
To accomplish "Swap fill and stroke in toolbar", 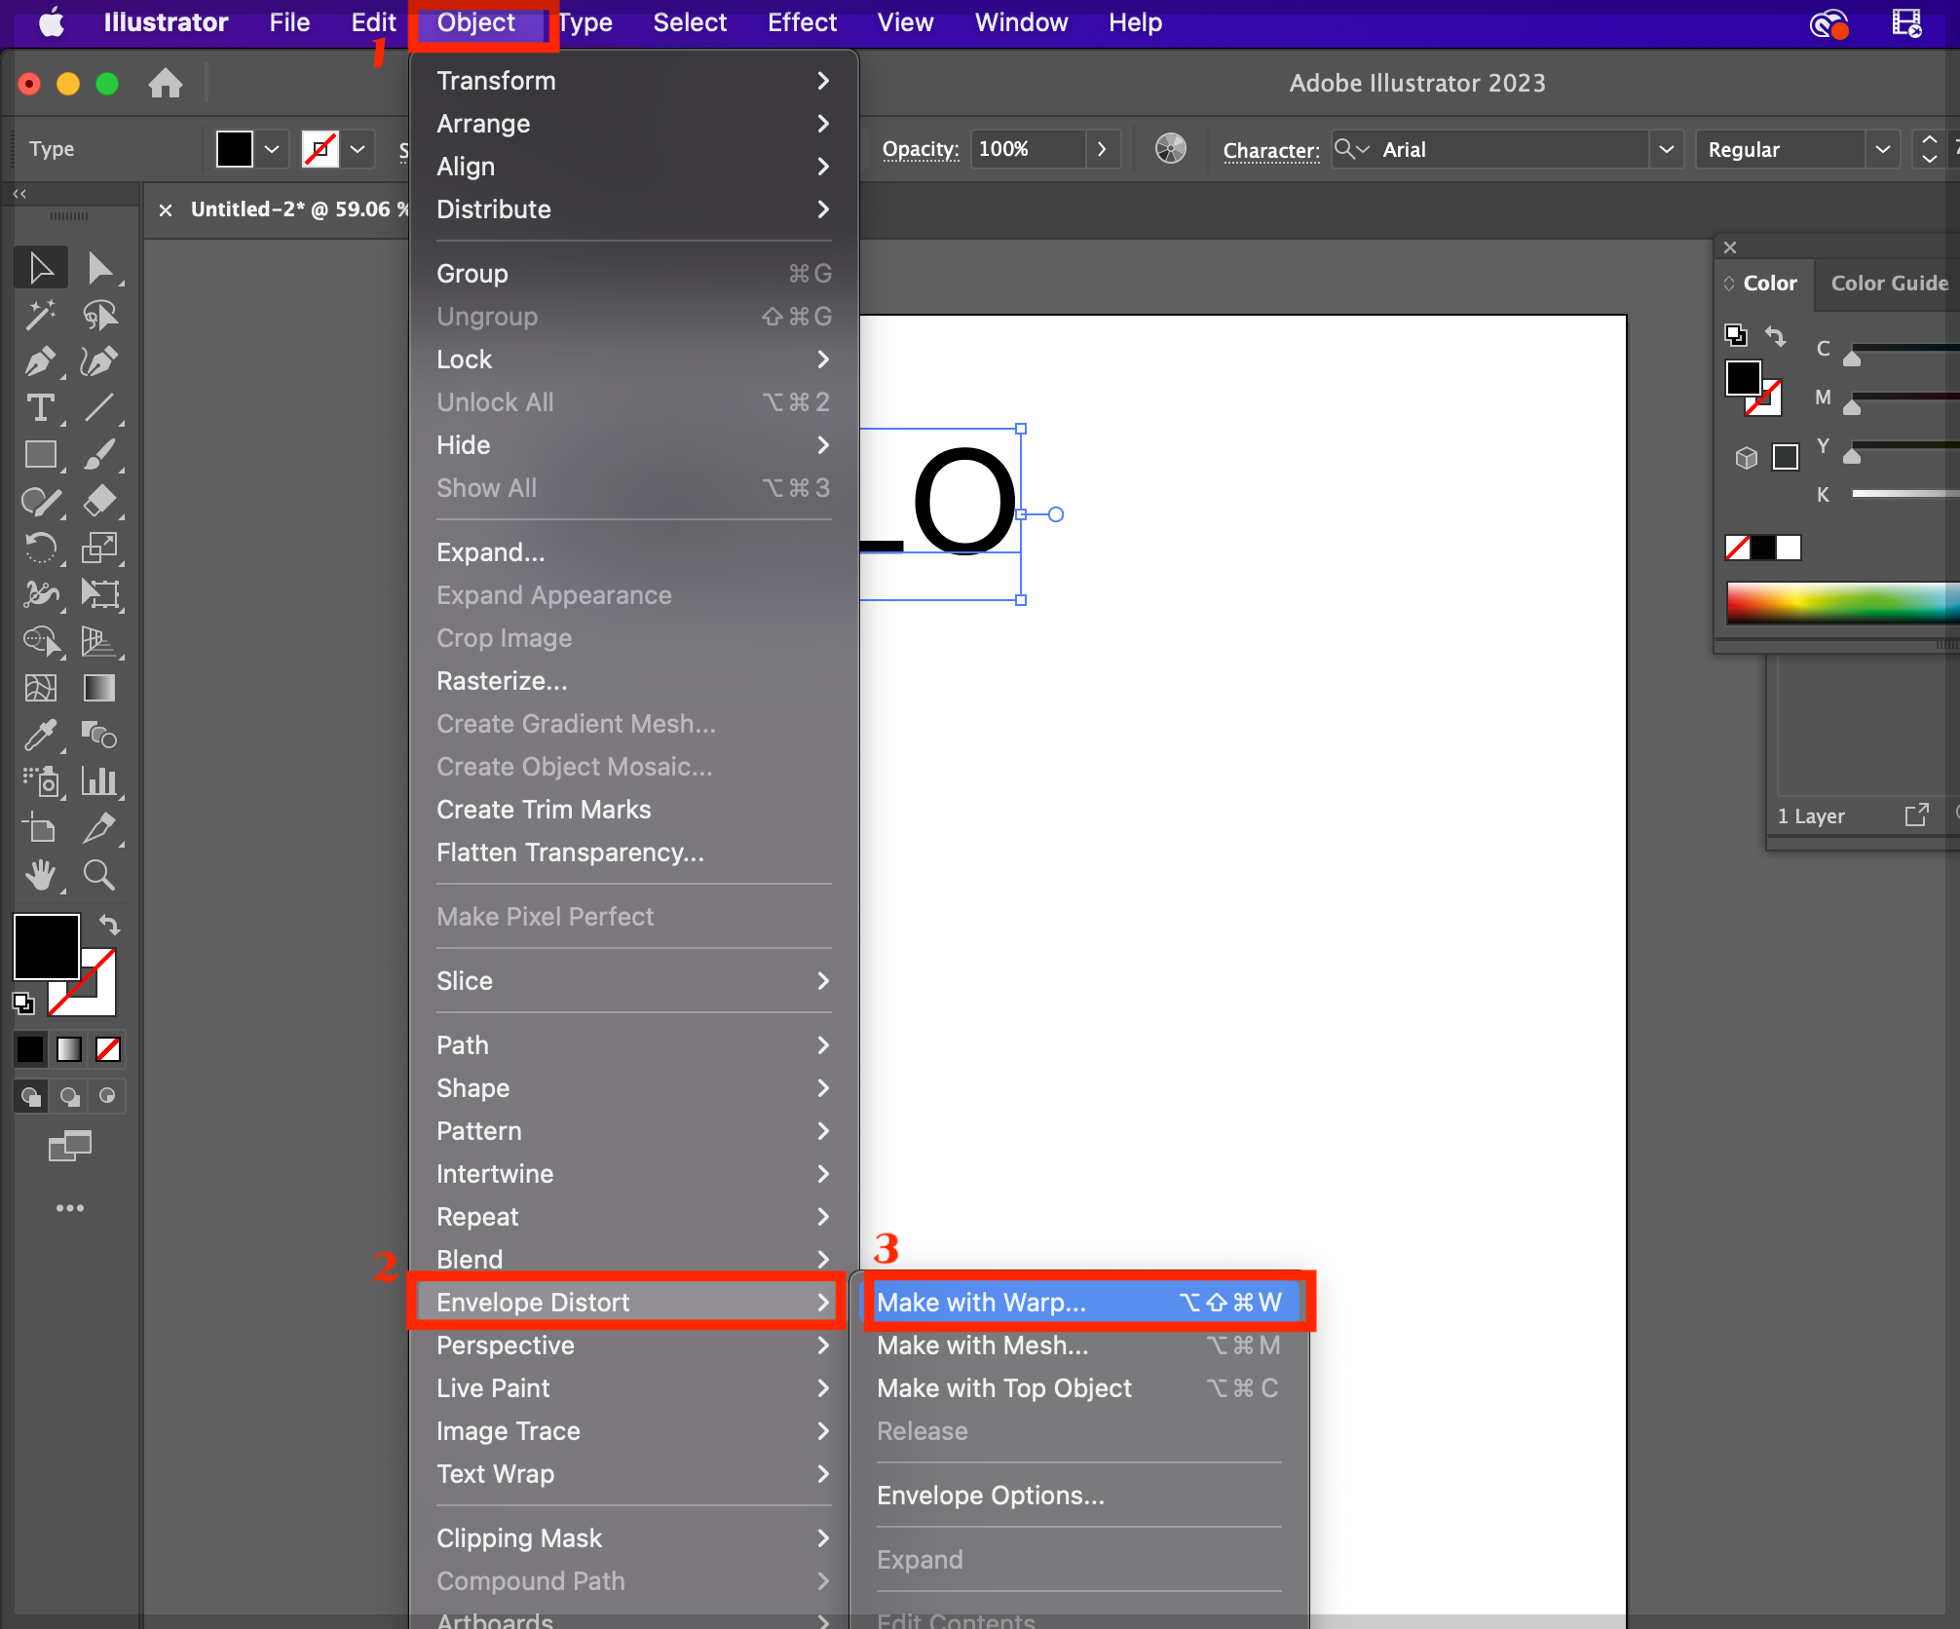I will (x=109, y=925).
